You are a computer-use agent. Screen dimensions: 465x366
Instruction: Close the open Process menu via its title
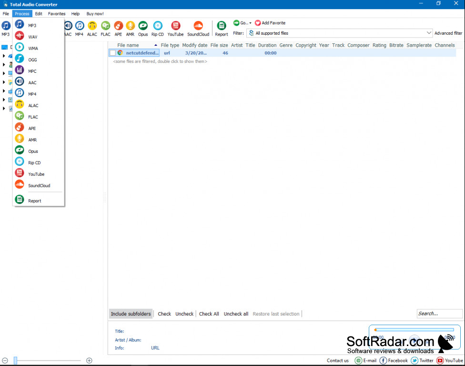pyautogui.click(x=22, y=14)
